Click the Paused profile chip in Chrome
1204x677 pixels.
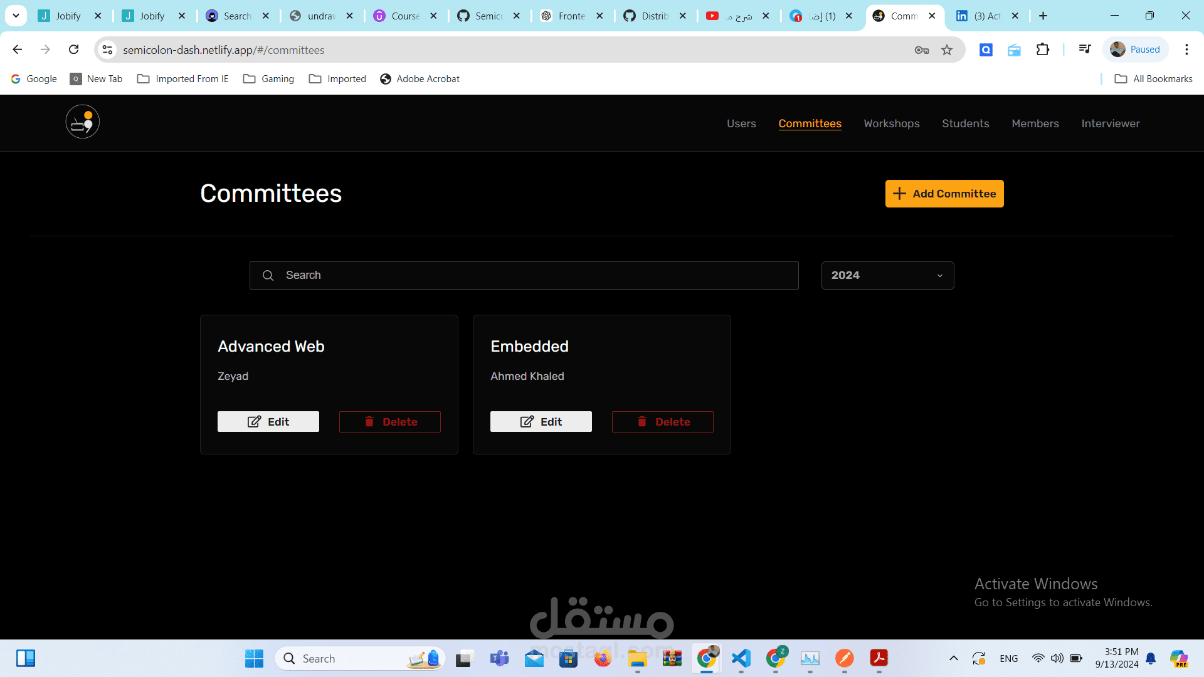pyautogui.click(x=1135, y=50)
